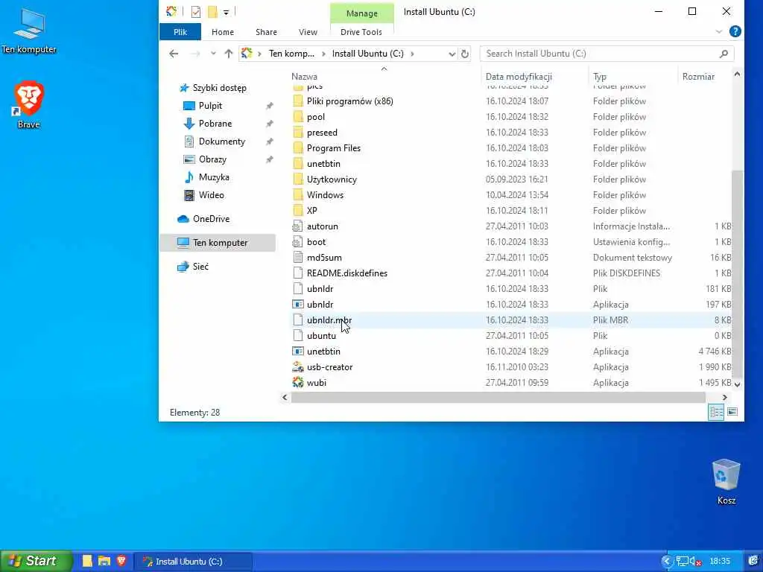The width and height of the screenshot is (763, 572).
Task: Select the Windows folder icon
Action: tap(298, 195)
